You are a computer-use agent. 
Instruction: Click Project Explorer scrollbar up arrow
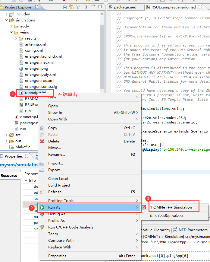102,14
